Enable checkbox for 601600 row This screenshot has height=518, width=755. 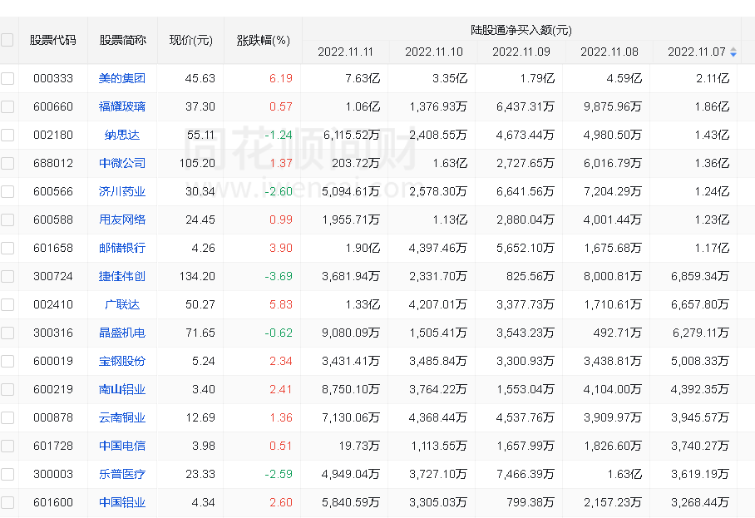point(7,502)
